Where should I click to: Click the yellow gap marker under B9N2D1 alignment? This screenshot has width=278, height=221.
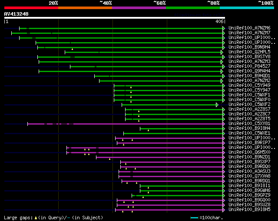[110, 159]
